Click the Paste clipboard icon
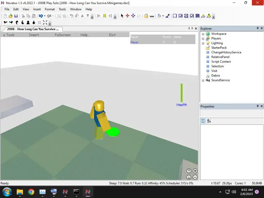 (34, 16)
